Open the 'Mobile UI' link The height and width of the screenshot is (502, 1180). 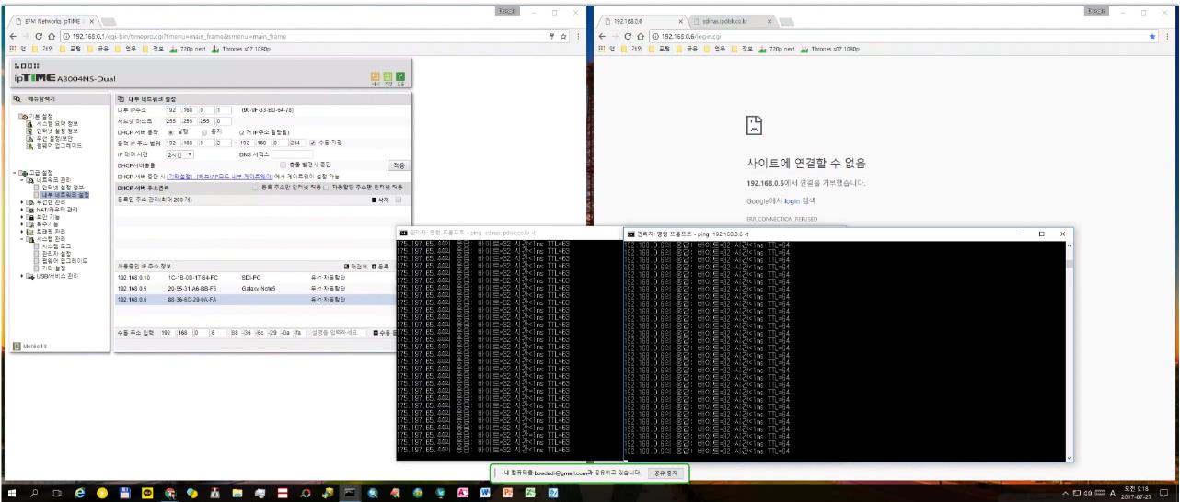(30, 347)
